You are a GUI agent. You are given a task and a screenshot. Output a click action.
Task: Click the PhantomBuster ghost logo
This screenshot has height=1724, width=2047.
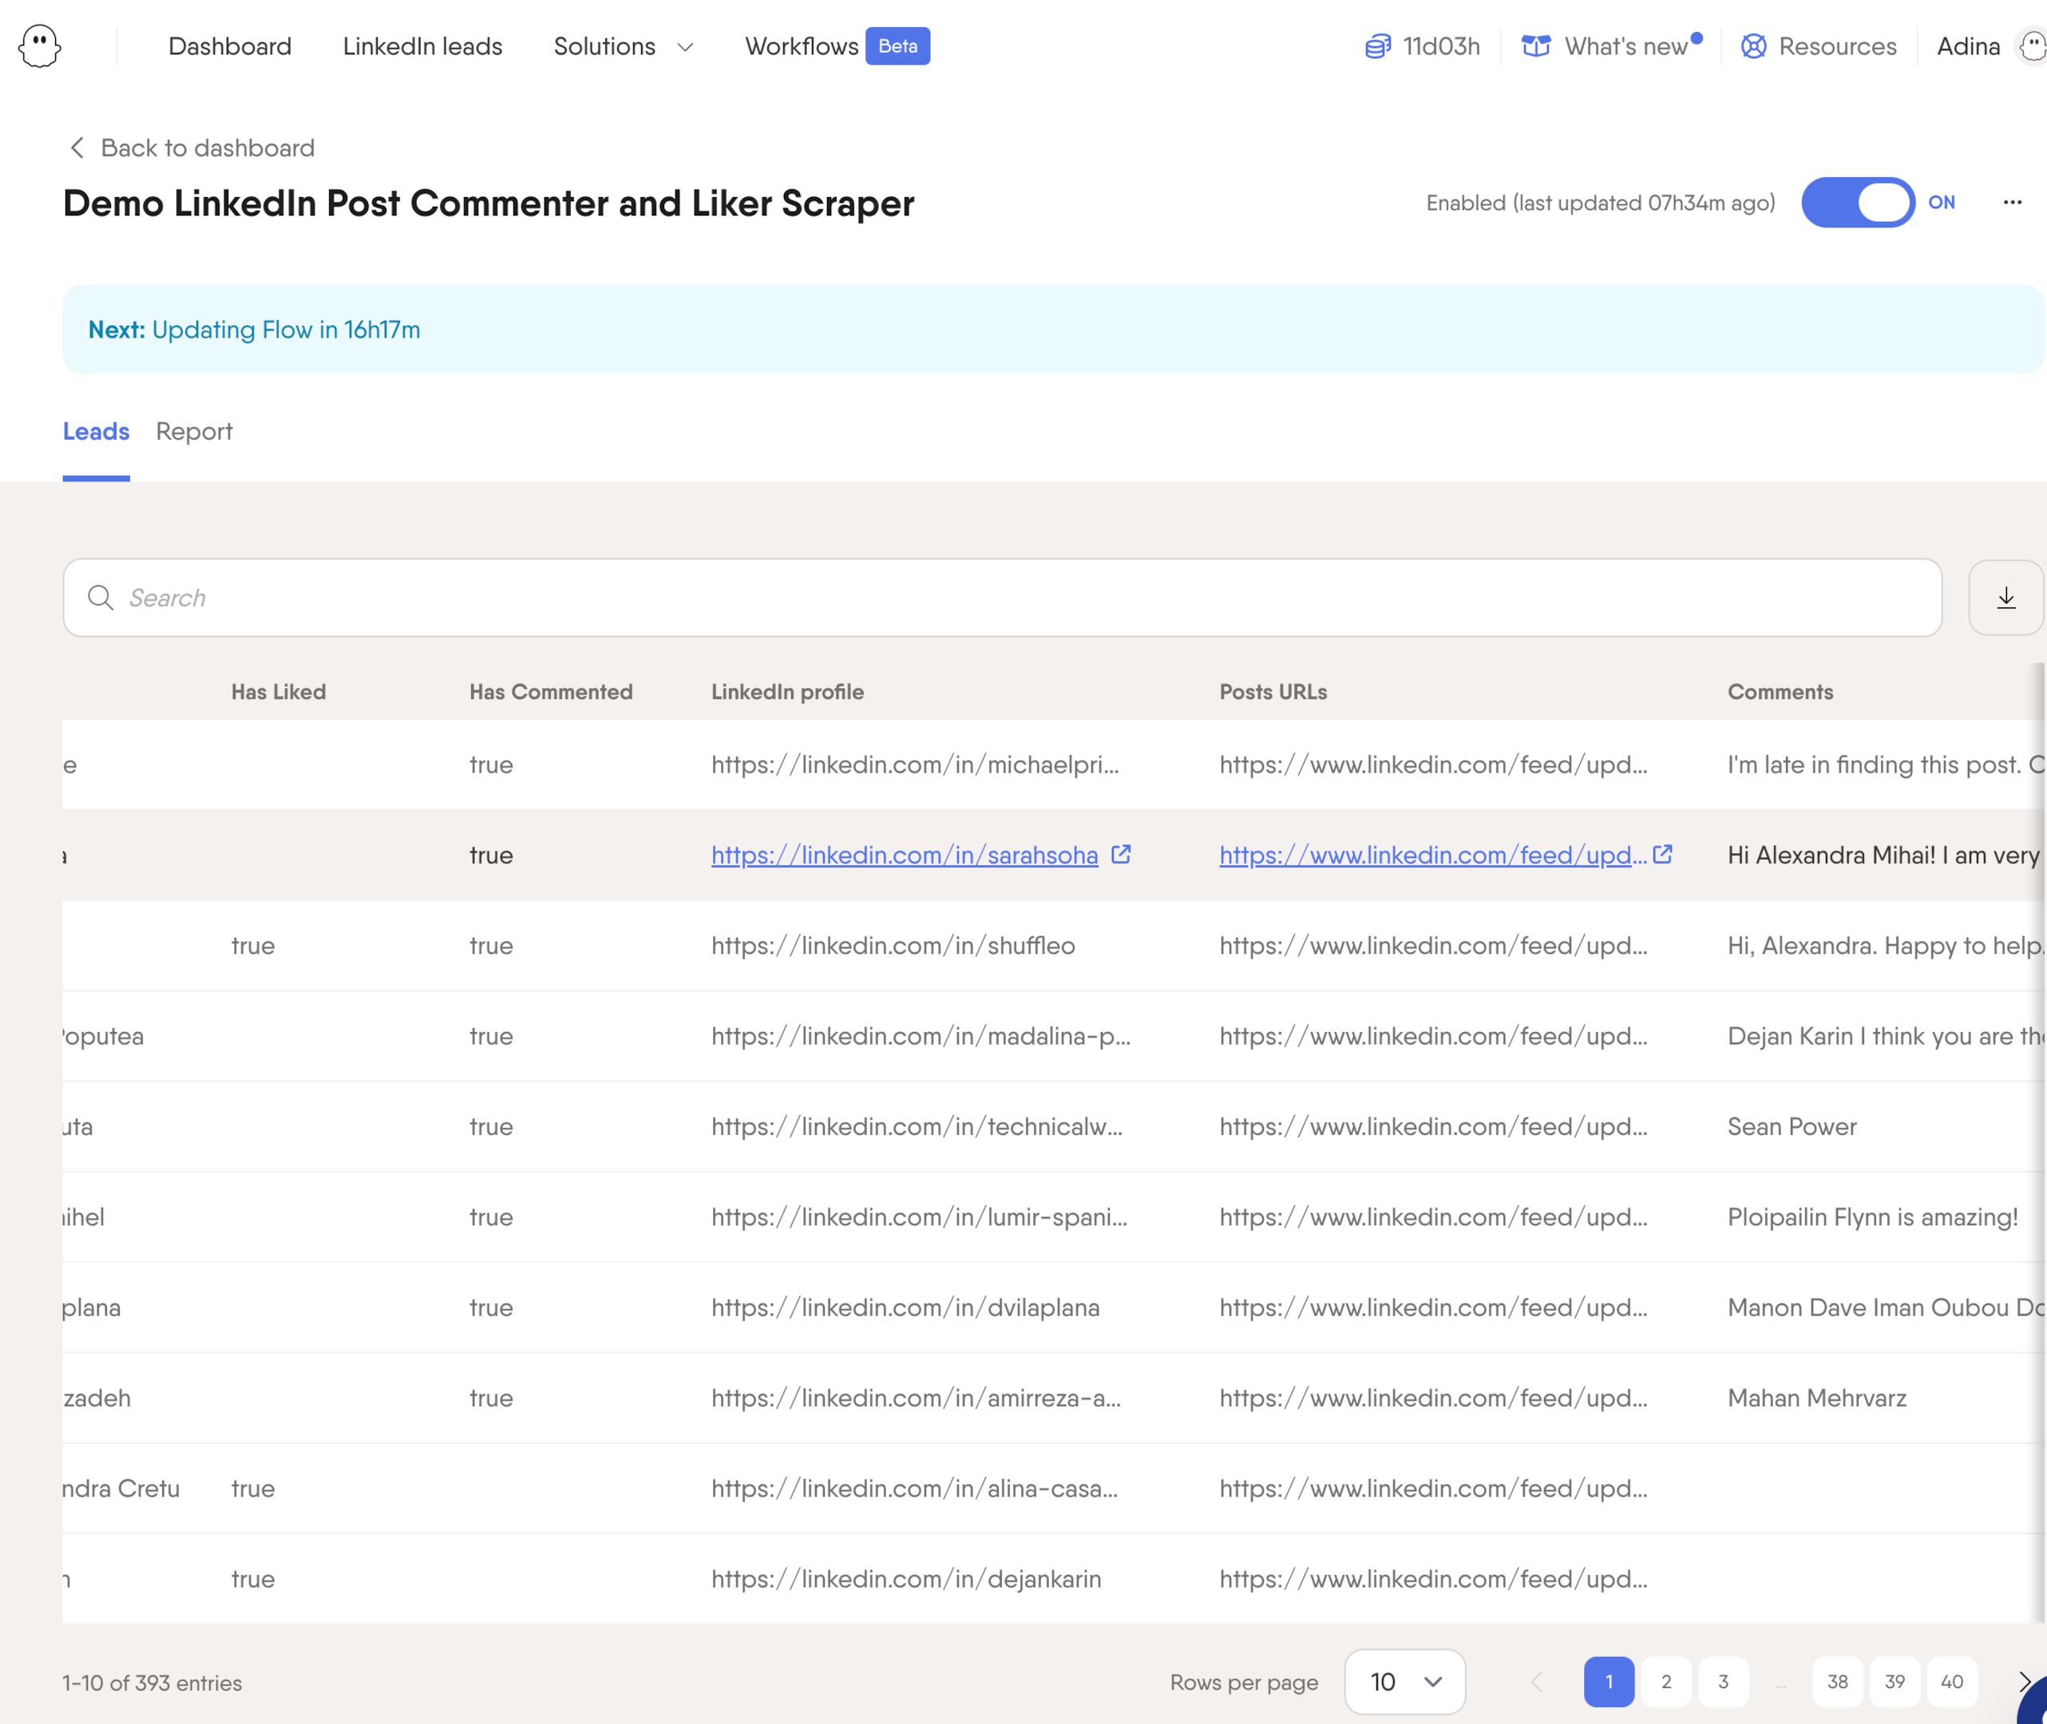(x=39, y=46)
